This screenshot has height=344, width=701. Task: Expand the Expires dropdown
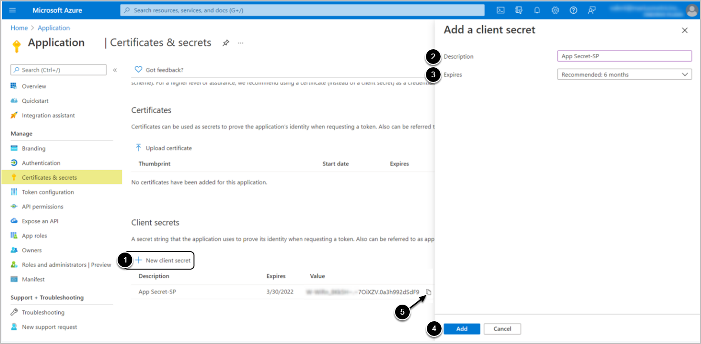[624, 74]
